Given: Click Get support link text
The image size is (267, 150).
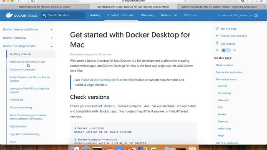Looking at the screenshot, I should 228,44.
